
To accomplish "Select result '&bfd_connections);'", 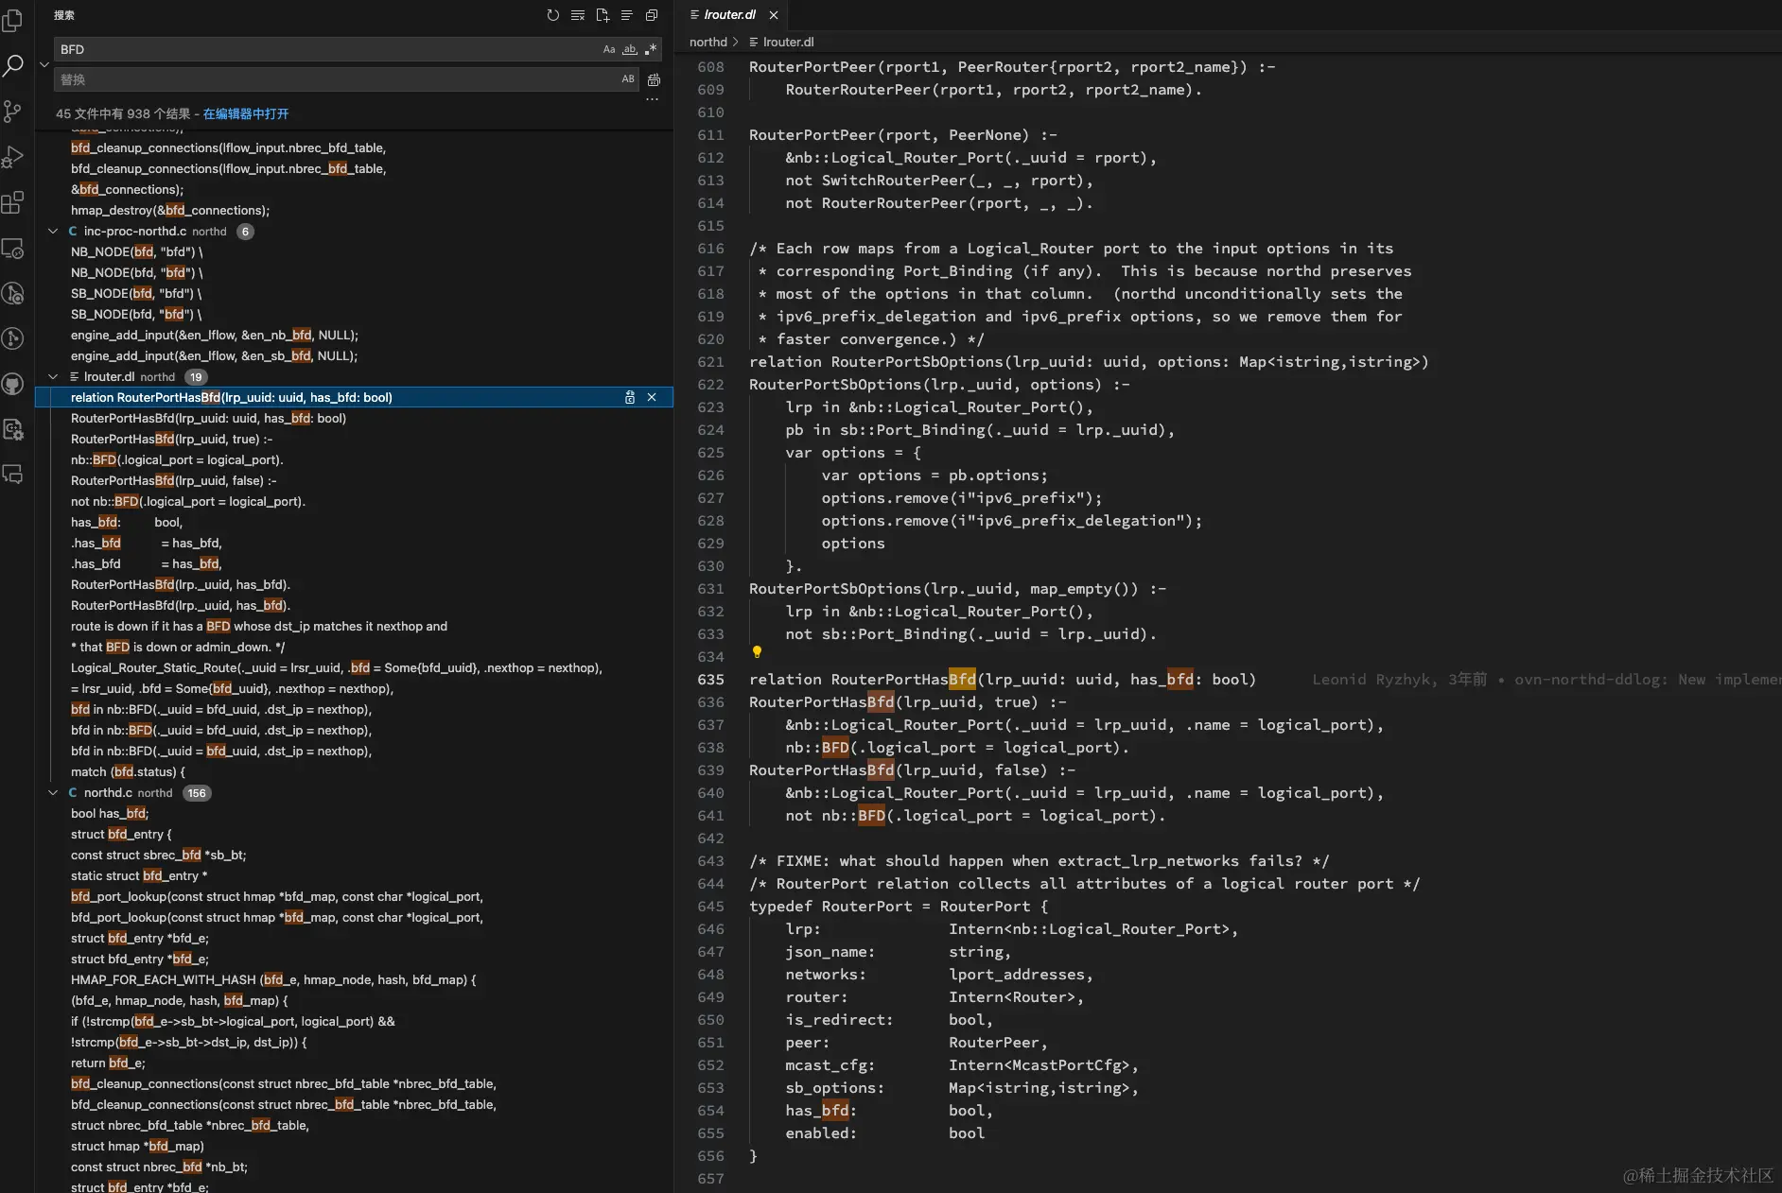I will click(x=128, y=190).
